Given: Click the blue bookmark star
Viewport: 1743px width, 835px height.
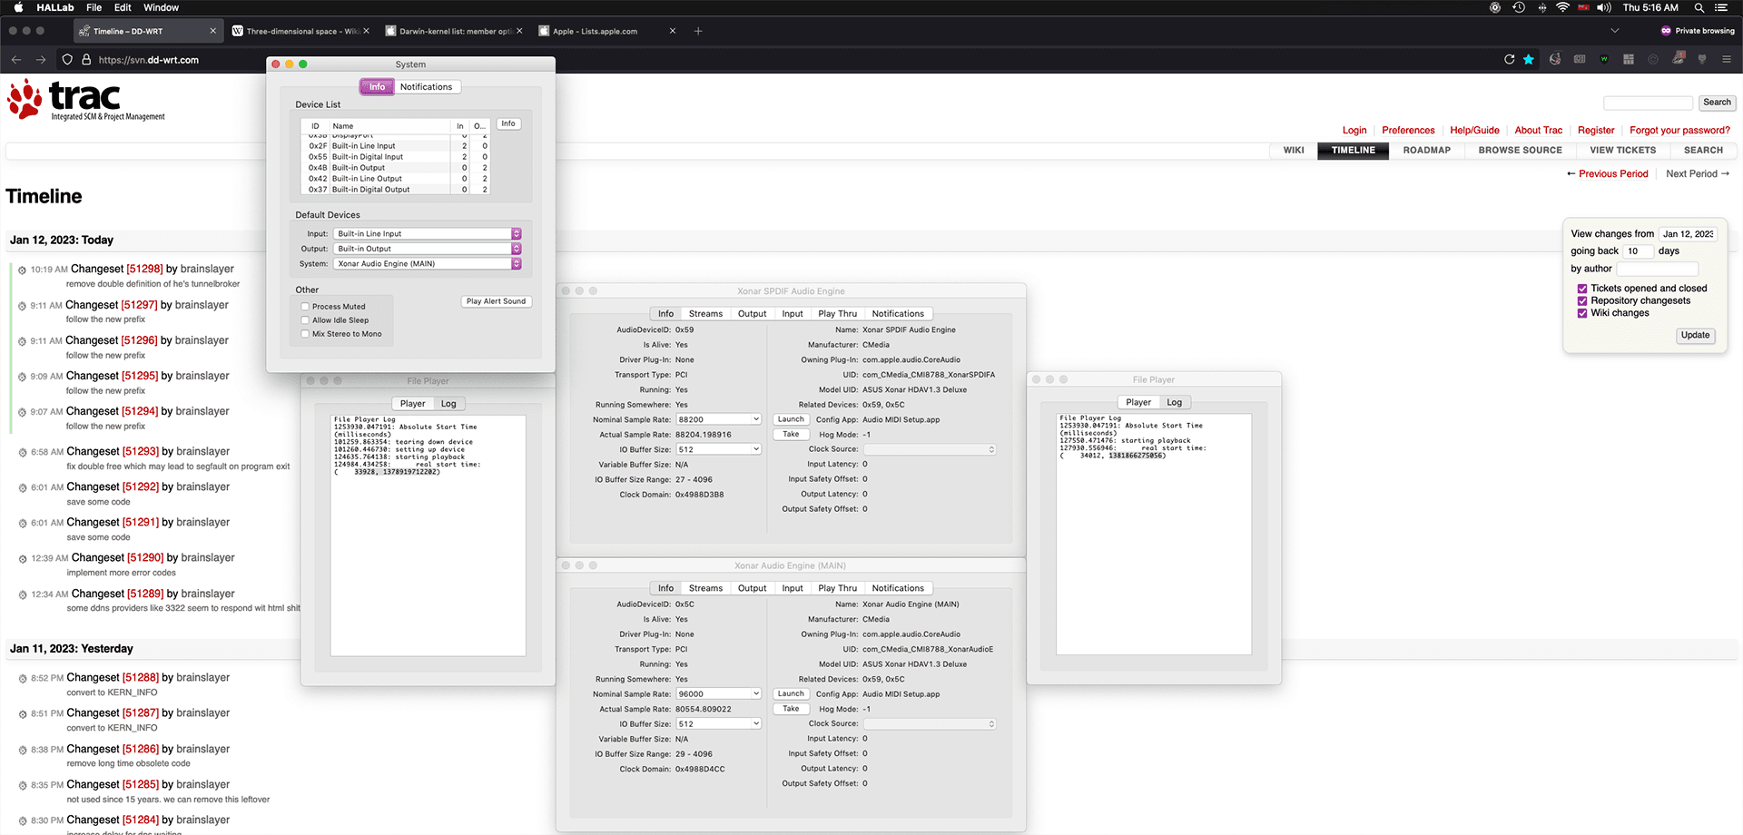Looking at the screenshot, I should pos(1529,59).
